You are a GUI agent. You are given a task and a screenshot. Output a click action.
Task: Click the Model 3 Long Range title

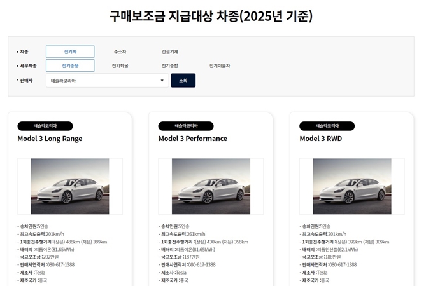(50, 139)
